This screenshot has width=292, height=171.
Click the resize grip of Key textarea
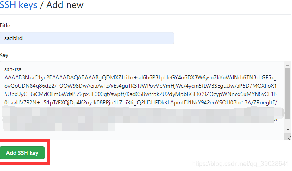pos(289,138)
